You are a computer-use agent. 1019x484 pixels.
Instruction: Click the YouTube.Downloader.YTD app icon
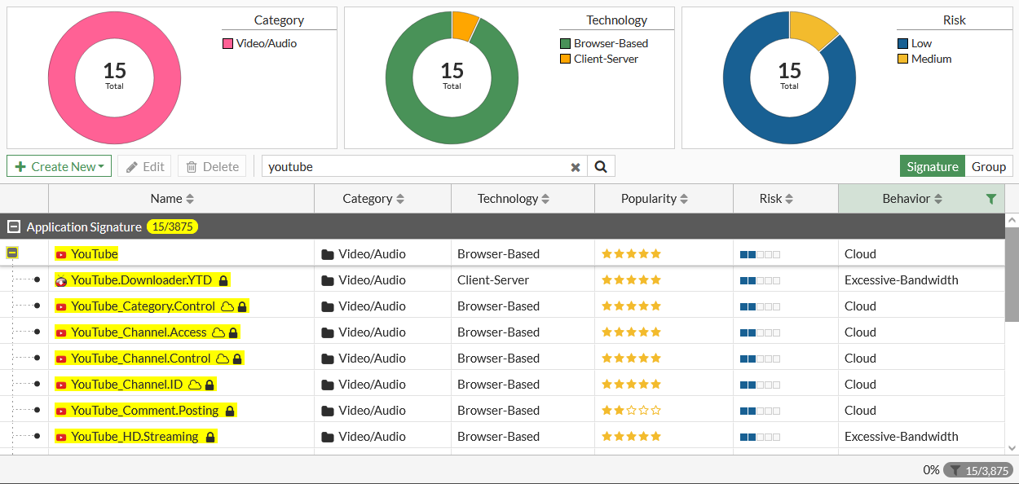pyautogui.click(x=61, y=280)
